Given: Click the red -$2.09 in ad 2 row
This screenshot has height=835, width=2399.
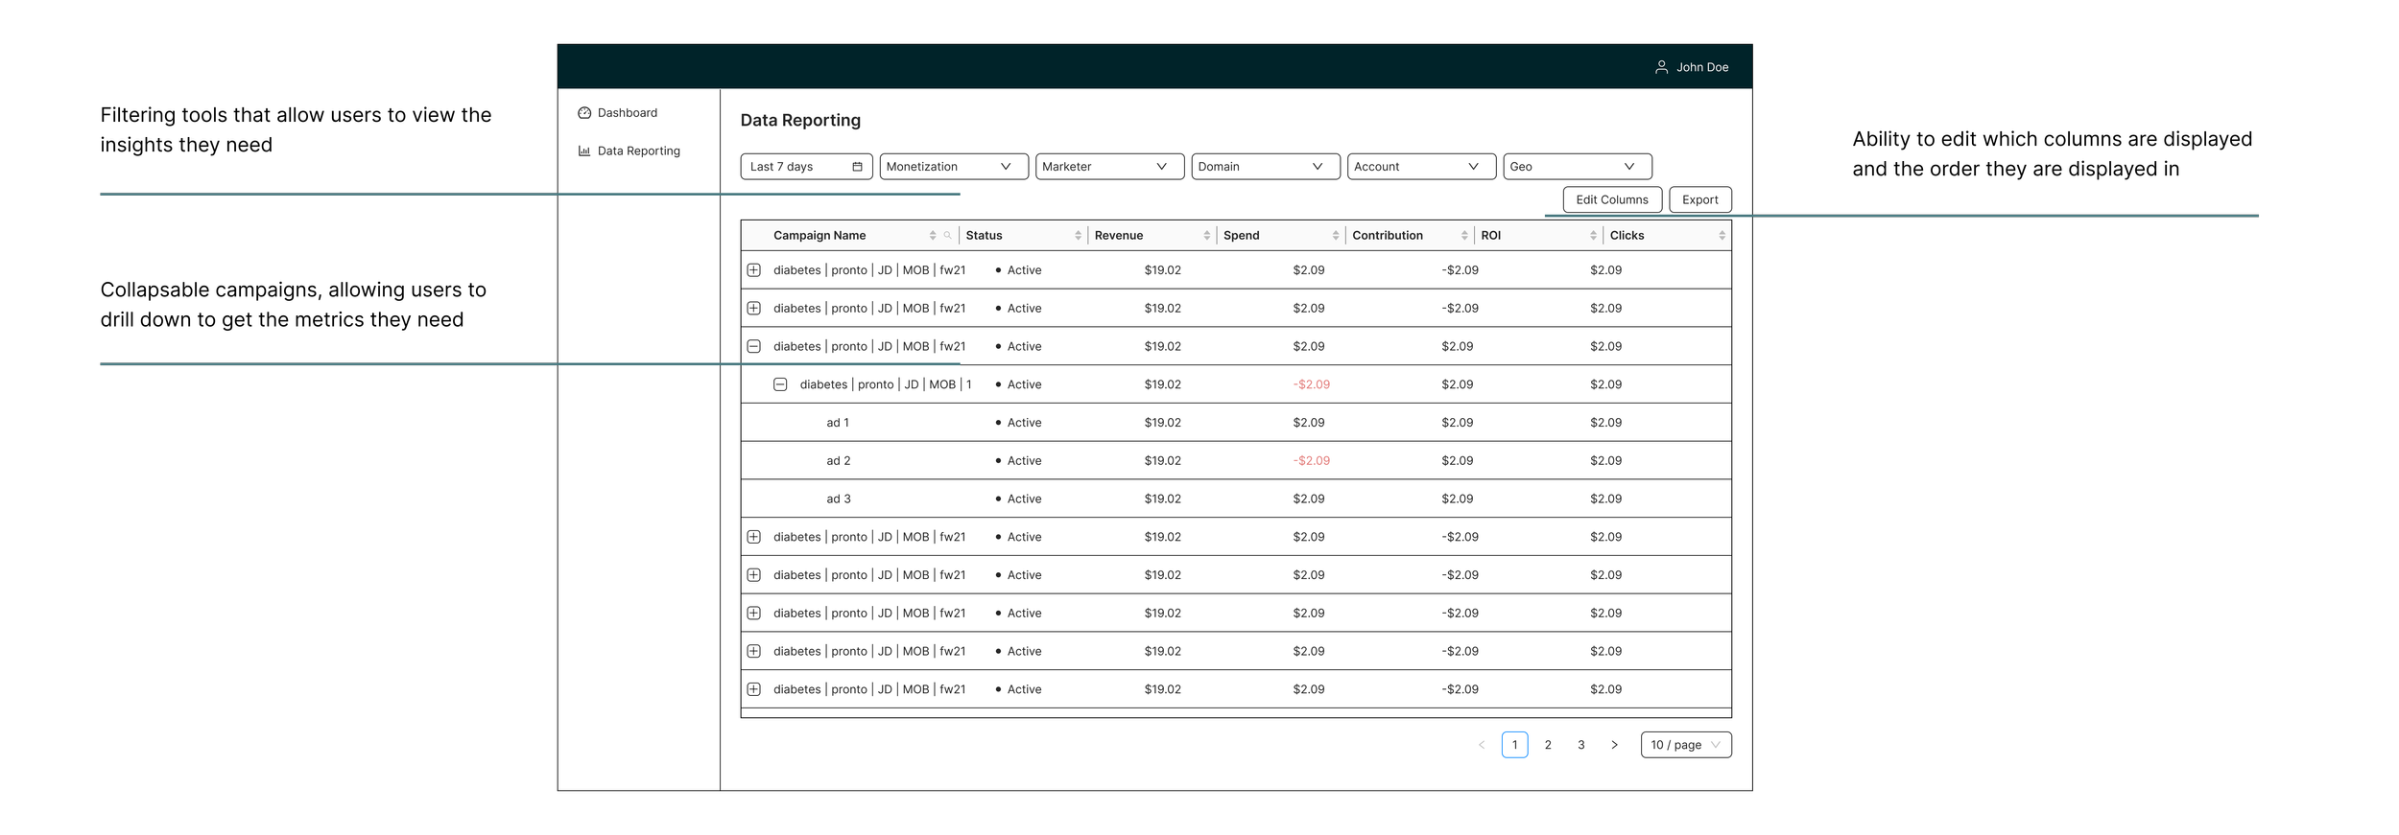Looking at the screenshot, I should click(1312, 461).
